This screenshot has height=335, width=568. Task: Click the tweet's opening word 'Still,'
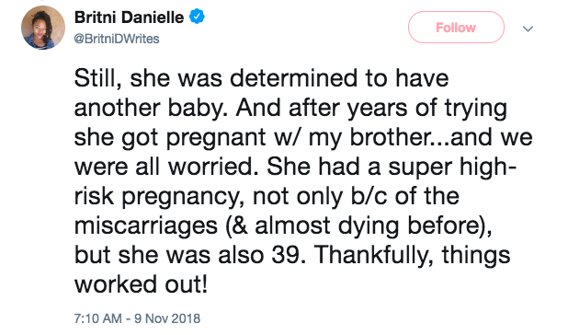[x=97, y=78]
